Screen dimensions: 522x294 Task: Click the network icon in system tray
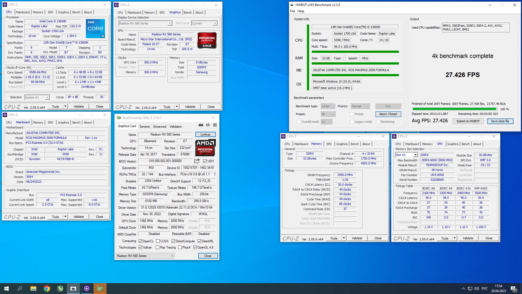[x=470, y=289]
